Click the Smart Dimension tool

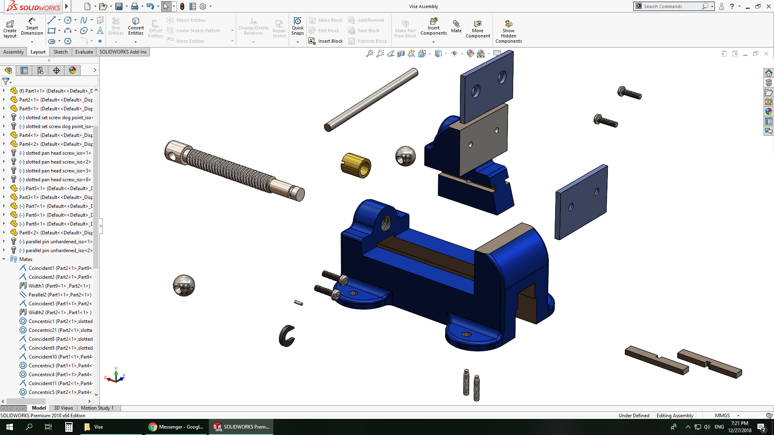32,27
